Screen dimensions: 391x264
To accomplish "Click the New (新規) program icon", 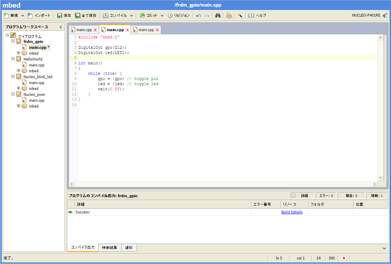I will (x=7, y=16).
